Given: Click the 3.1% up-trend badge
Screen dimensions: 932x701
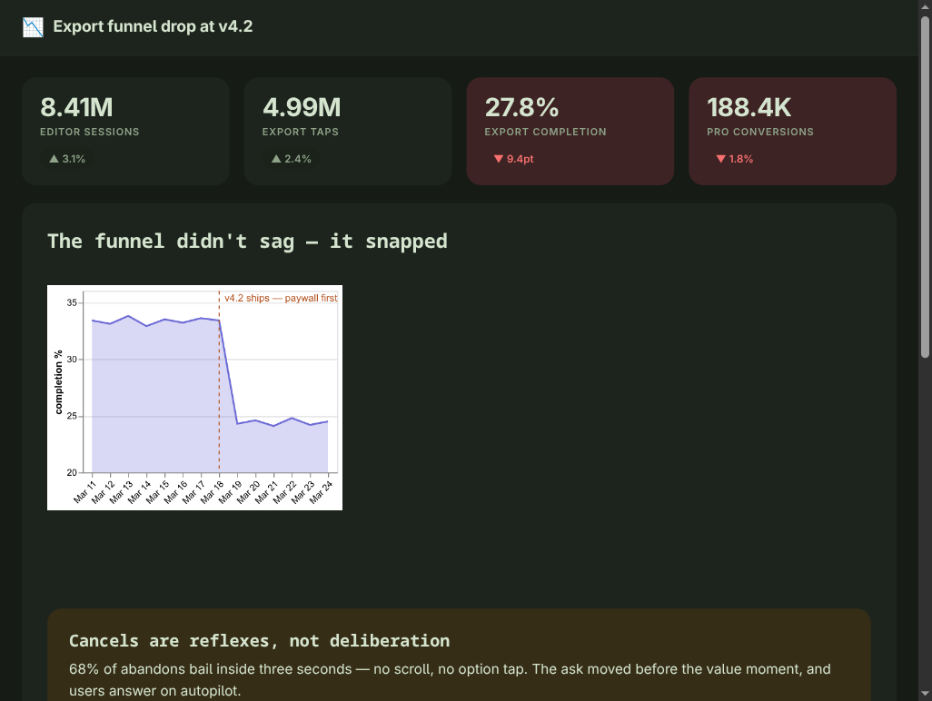Looking at the screenshot, I should click(x=67, y=159).
